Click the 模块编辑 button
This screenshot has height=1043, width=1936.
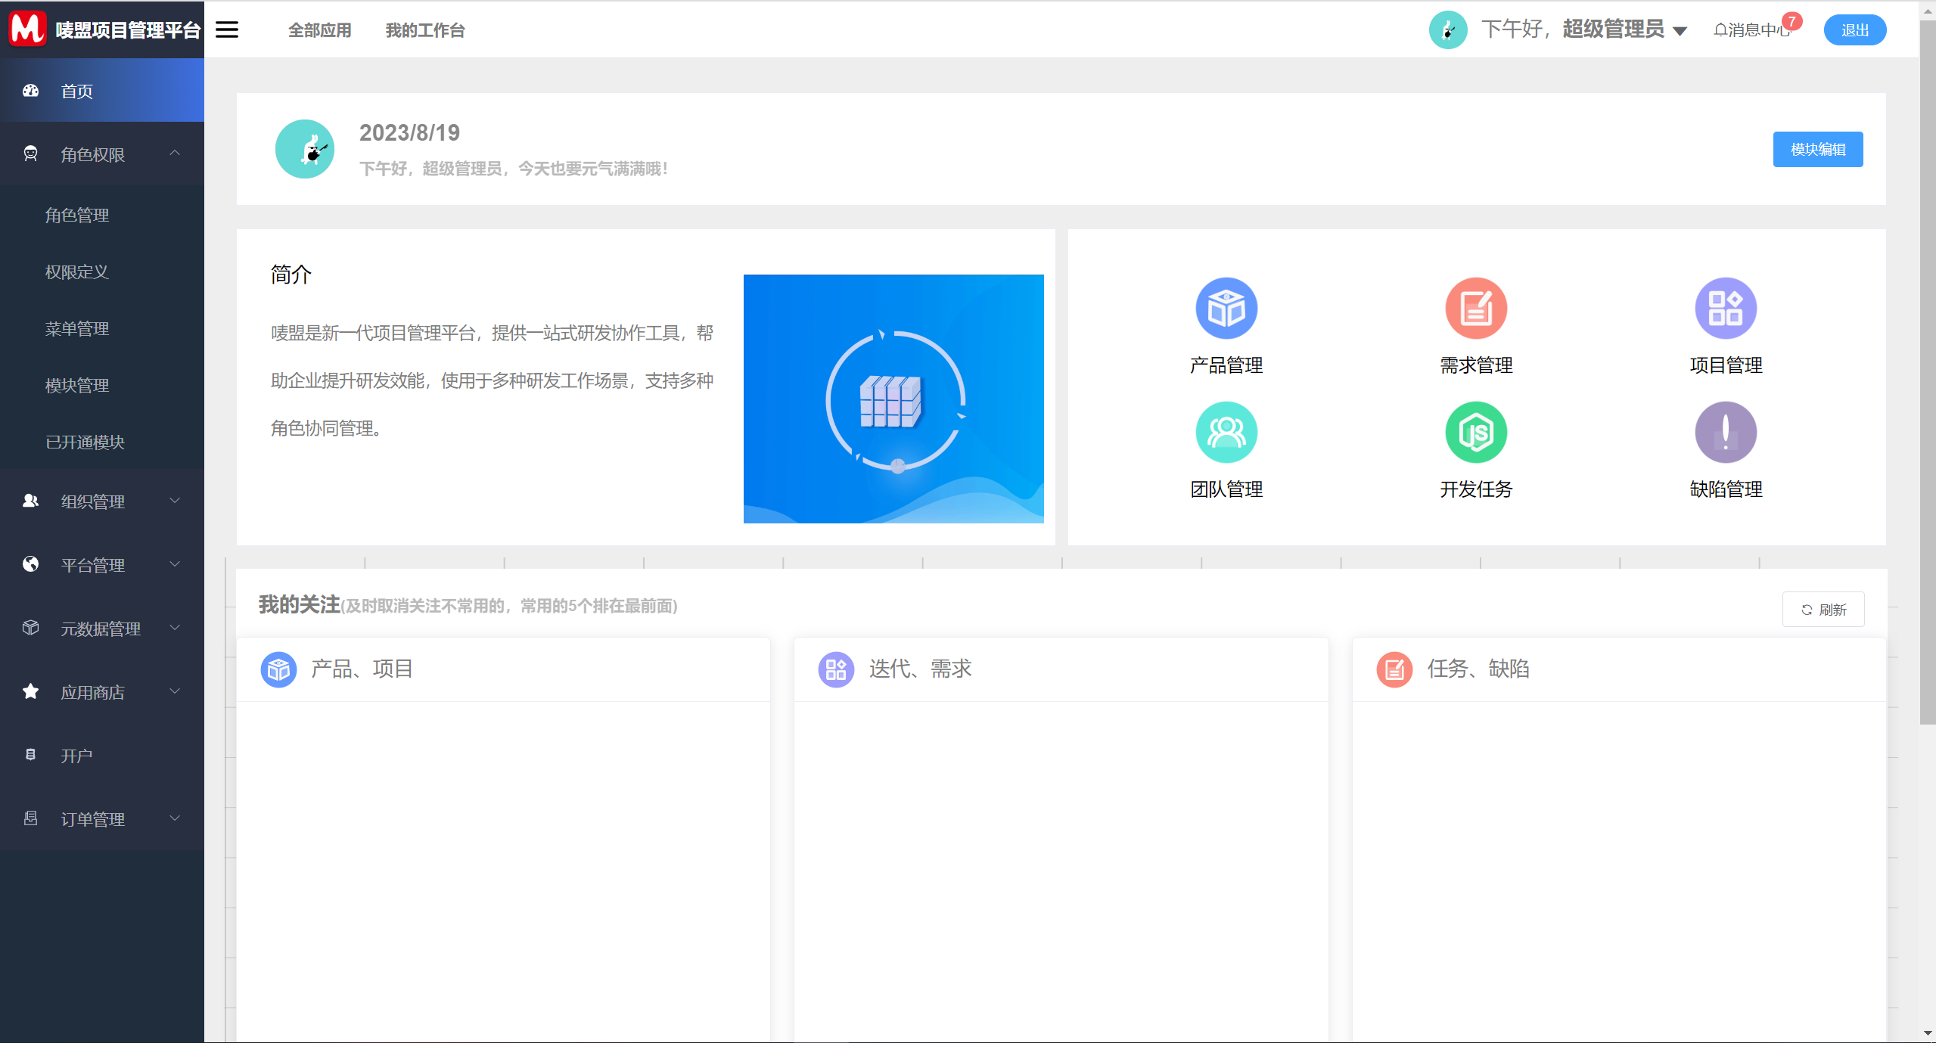[1817, 150]
